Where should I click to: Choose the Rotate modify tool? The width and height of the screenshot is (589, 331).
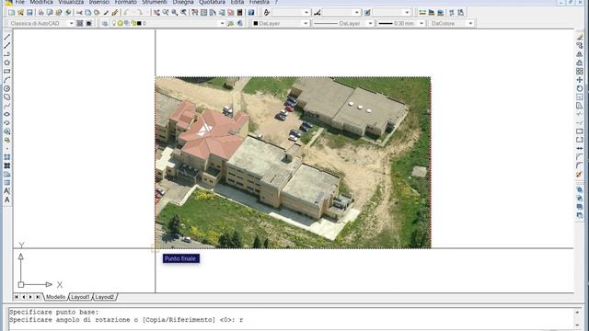[x=580, y=88]
